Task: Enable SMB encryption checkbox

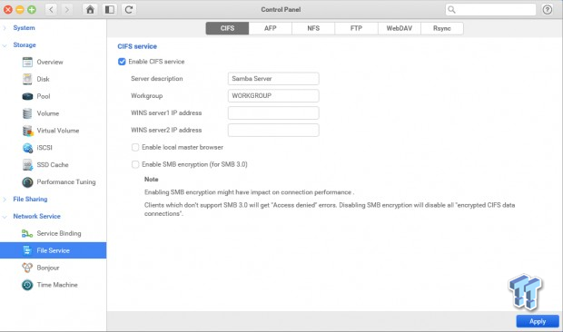Action: pos(135,164)
